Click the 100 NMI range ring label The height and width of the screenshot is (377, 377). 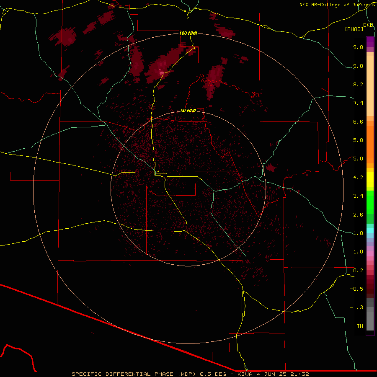point(188,33)
